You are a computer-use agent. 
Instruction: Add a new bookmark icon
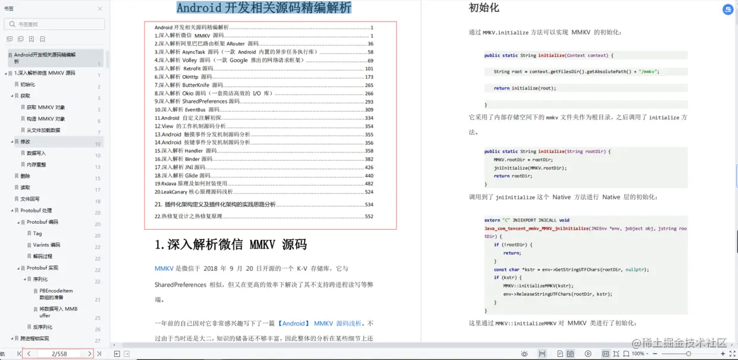point(32,39)
